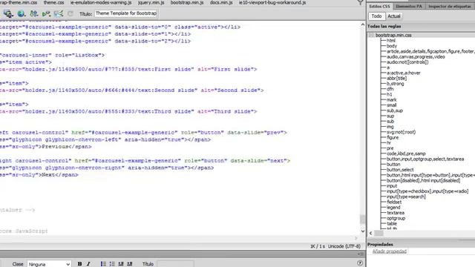This screenshot has width=475, height=267.
Task: Insert an unordered list
Action: [x=103, y=264]
